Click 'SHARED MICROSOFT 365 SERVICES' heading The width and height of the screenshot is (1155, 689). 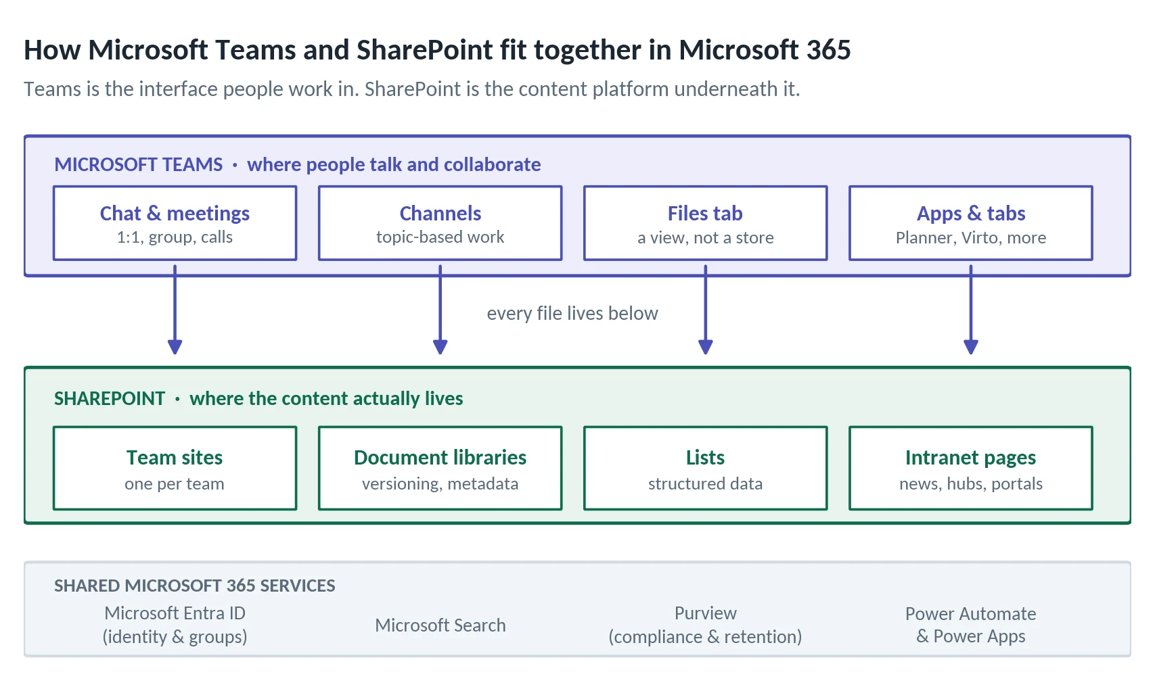[195, 586]
